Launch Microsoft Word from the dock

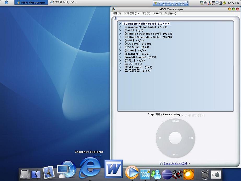[114, 169]
